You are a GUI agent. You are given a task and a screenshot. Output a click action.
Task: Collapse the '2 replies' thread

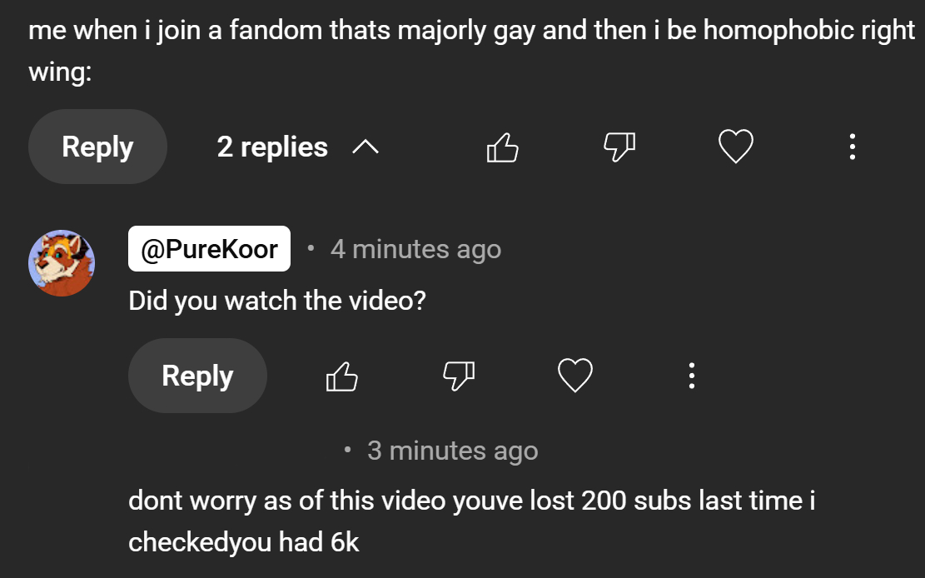[297, 147]
